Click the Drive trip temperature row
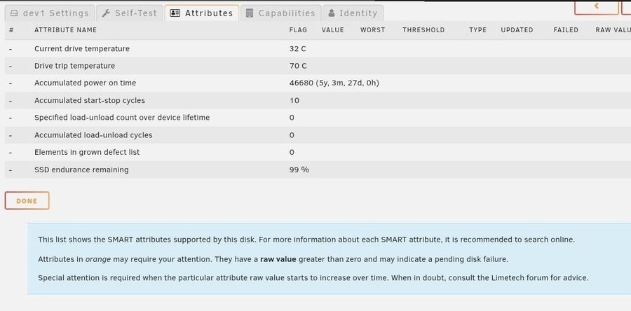 point(318,66)
